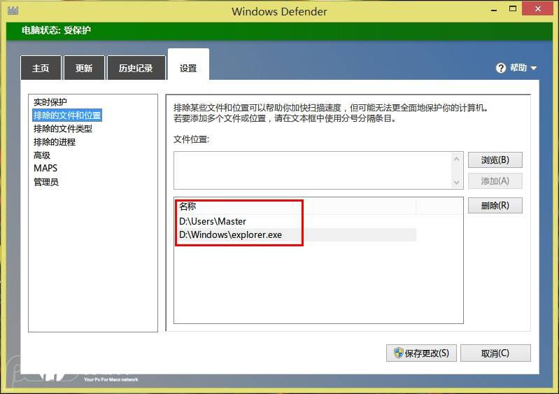Open the 主页 tab
The image size is (559, 394).
[41, 68]
